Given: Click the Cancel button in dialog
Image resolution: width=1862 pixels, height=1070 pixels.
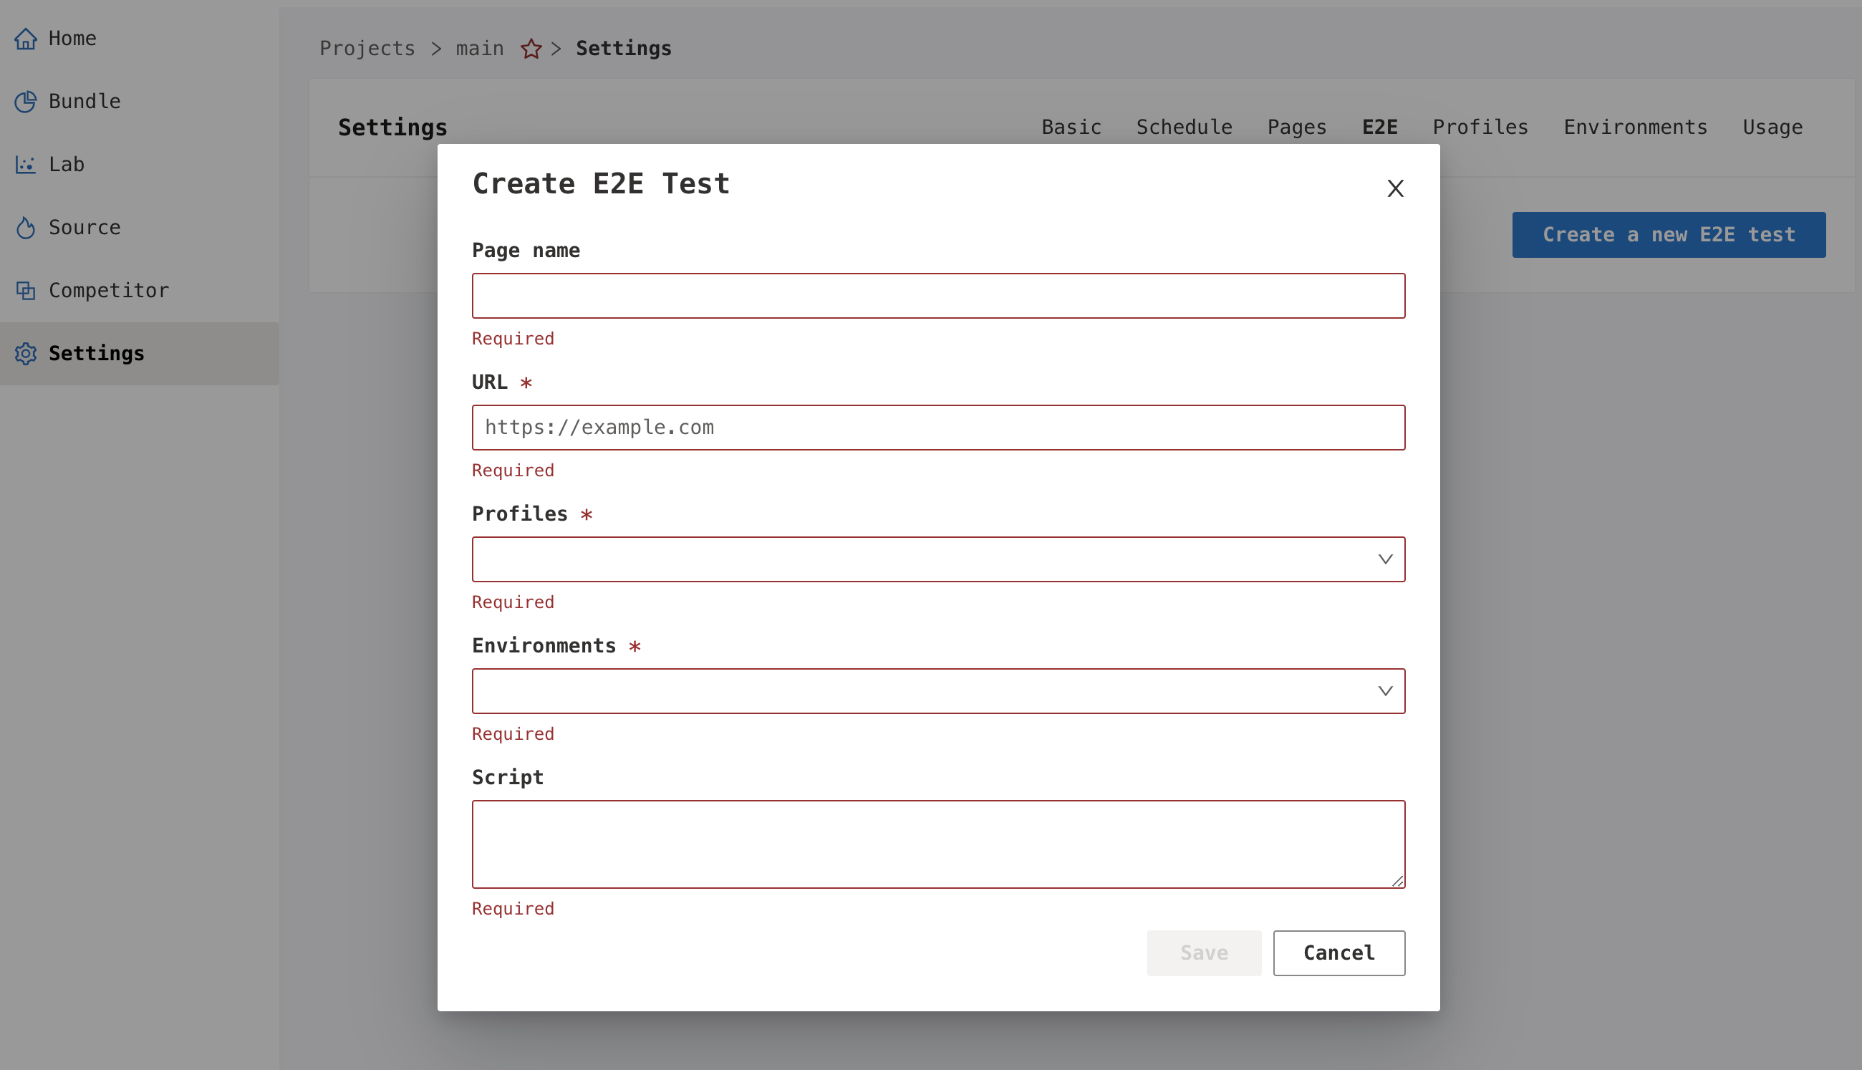Looking at the screenshot, I should pyautogui.click(x=1338, y=953).
